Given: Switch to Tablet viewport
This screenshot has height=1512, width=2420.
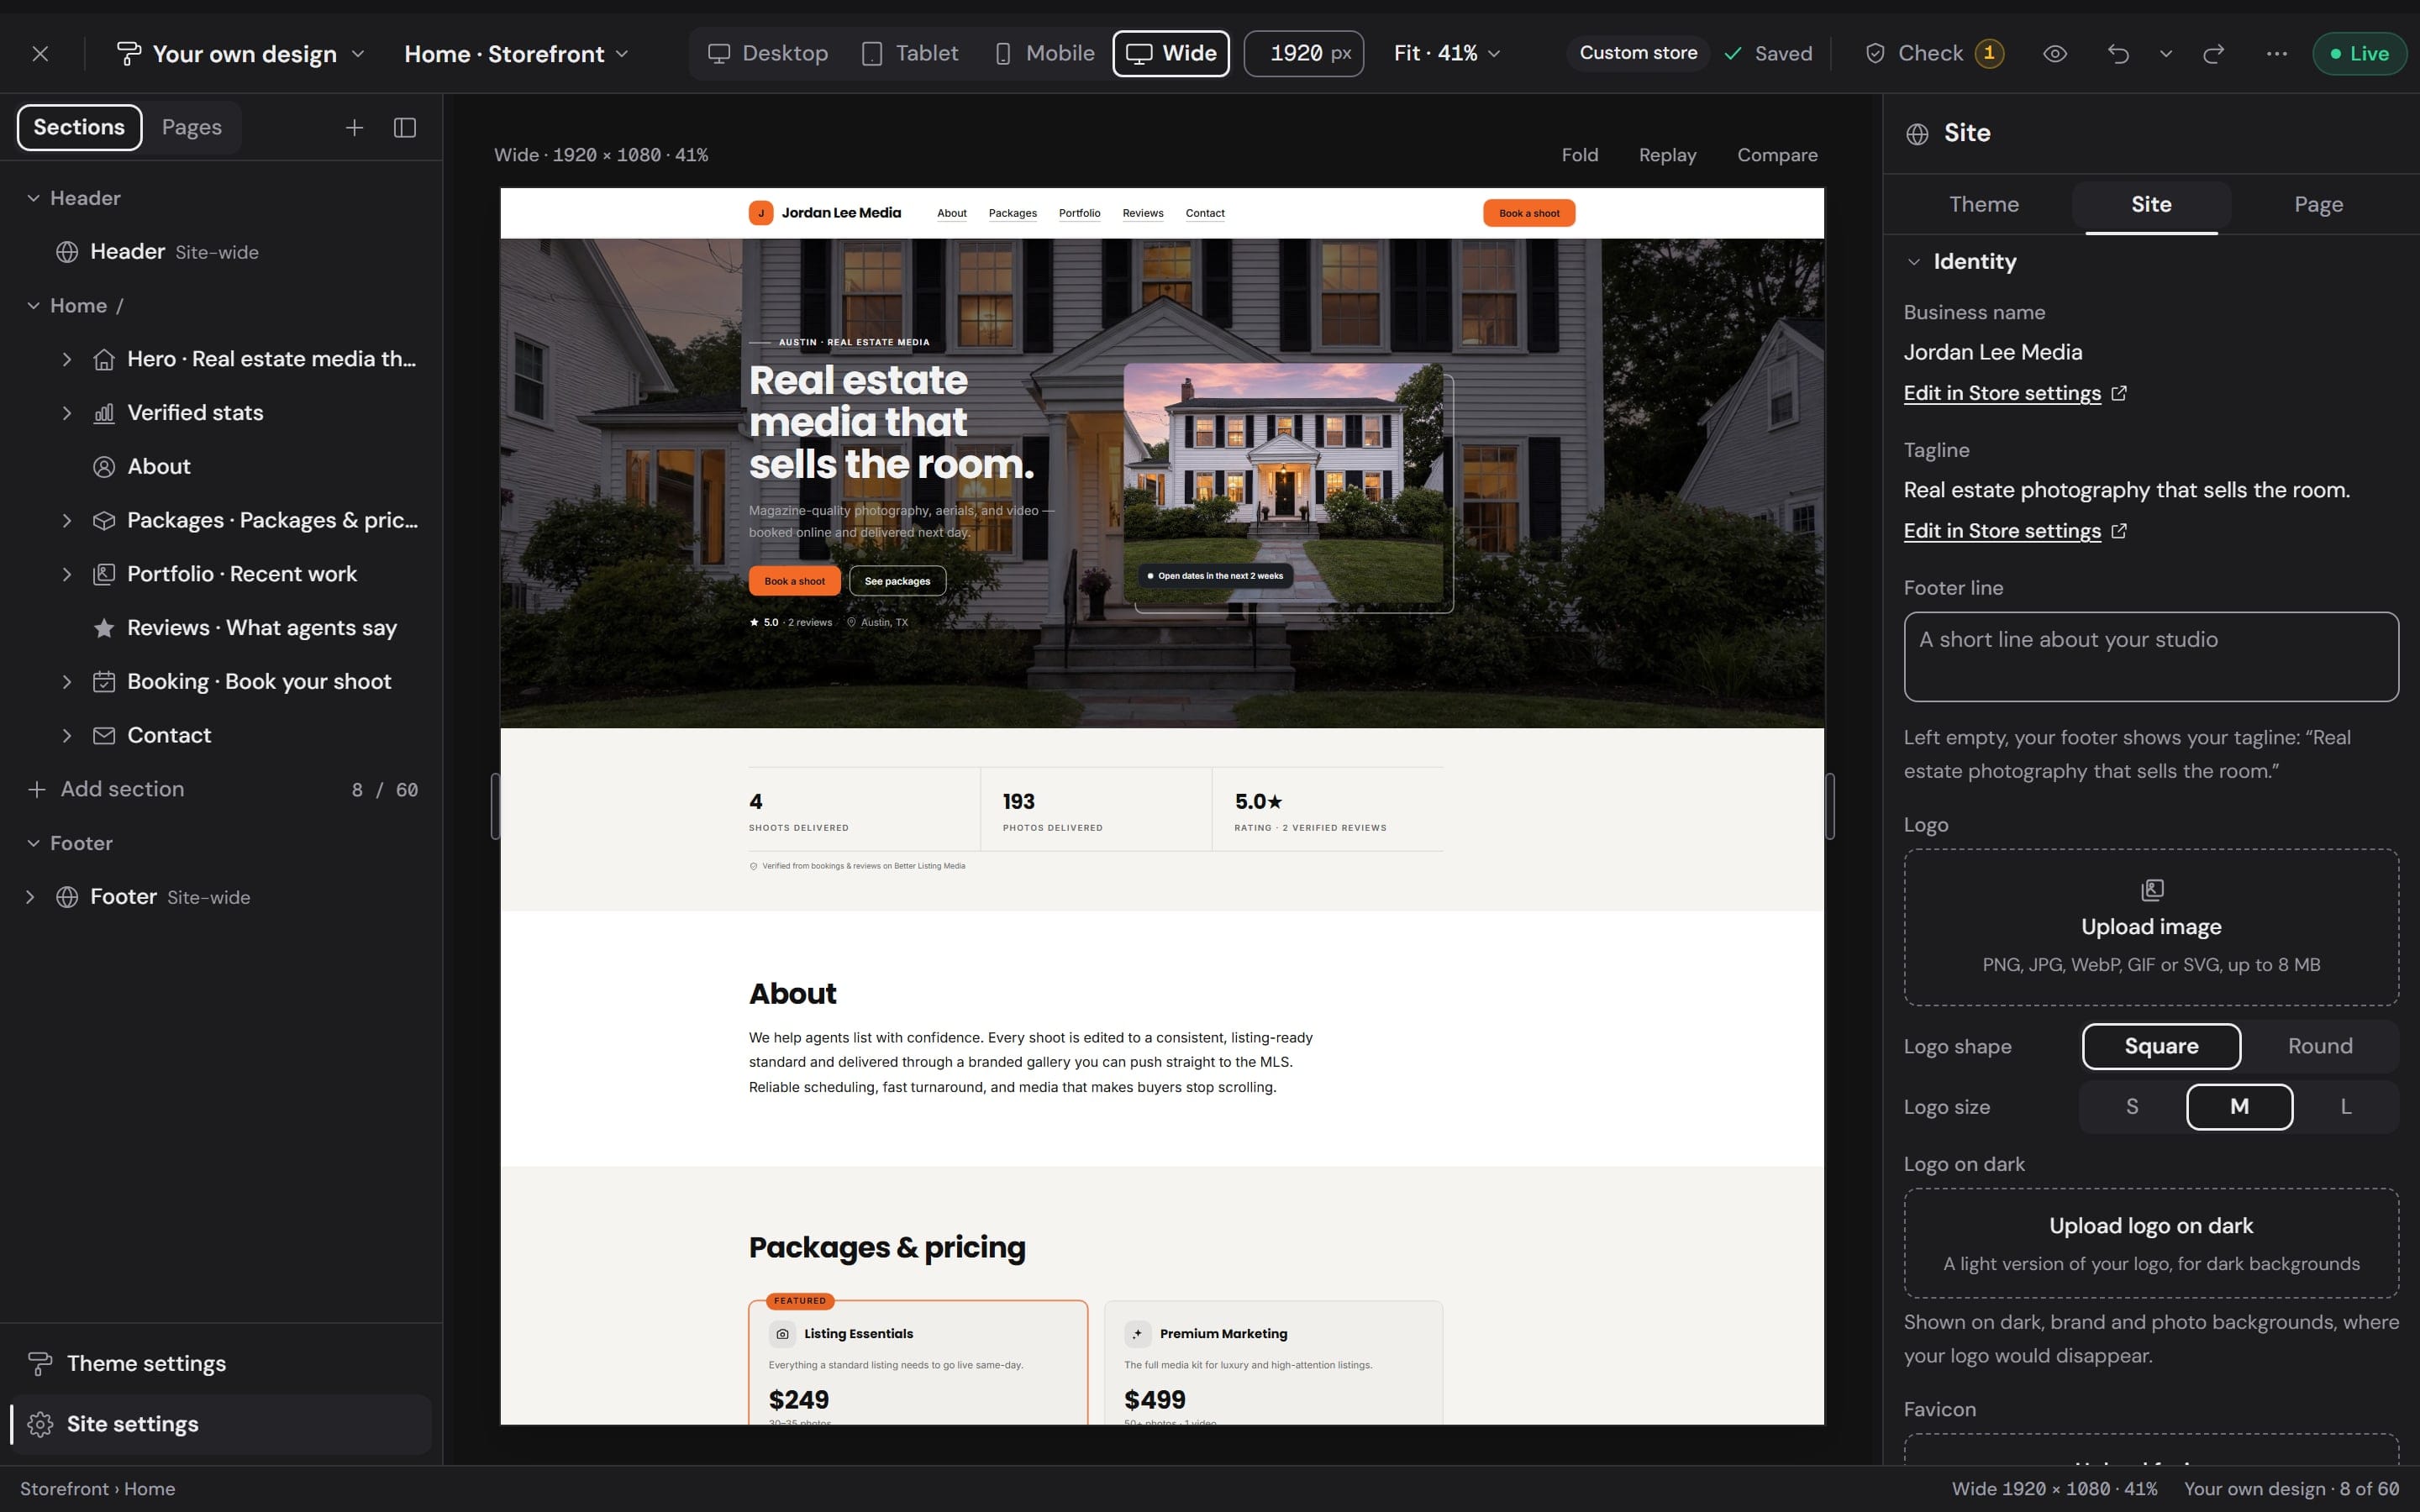Looking at the screenshot, I should (x=910, y=54).
